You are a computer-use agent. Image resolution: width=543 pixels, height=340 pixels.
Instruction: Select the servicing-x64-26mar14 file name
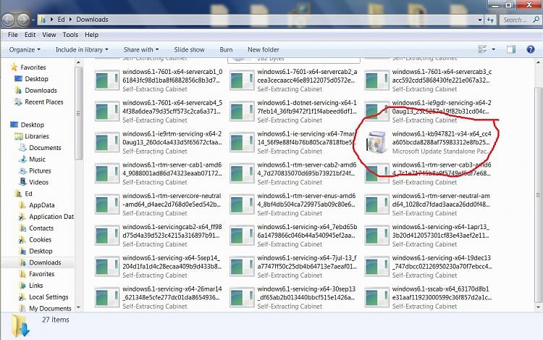[172, 293]
